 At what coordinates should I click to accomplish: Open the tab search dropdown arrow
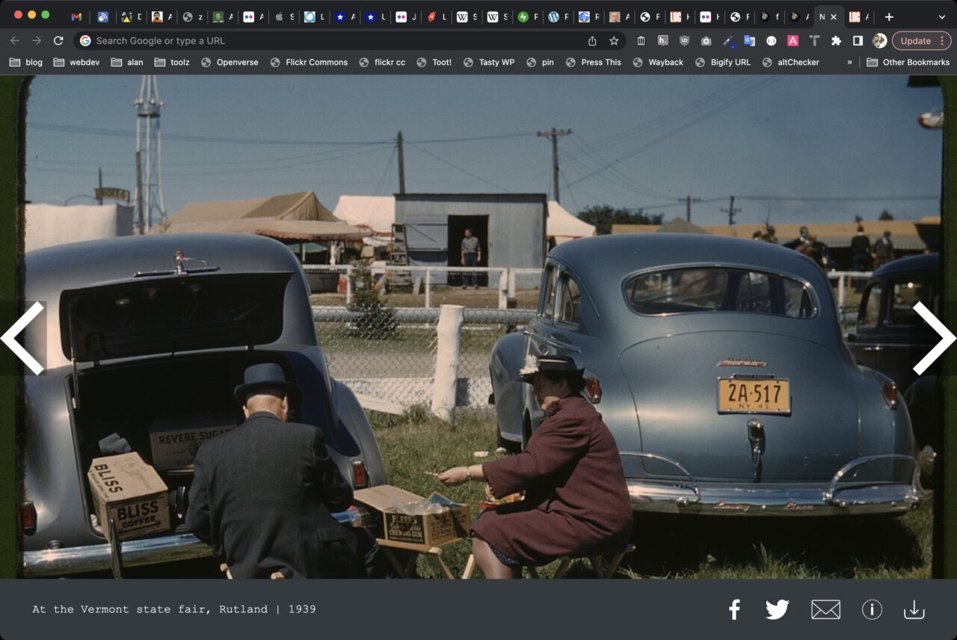click(x=941, y=16)
